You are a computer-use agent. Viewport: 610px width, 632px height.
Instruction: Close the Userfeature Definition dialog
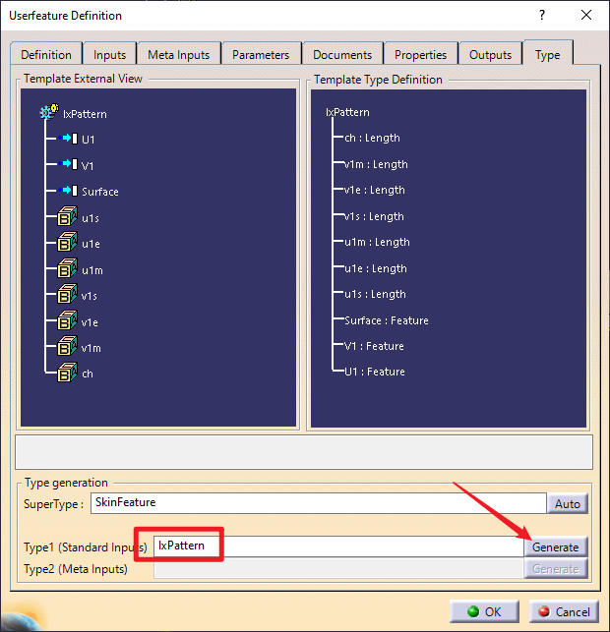click(x=586, y=16)
